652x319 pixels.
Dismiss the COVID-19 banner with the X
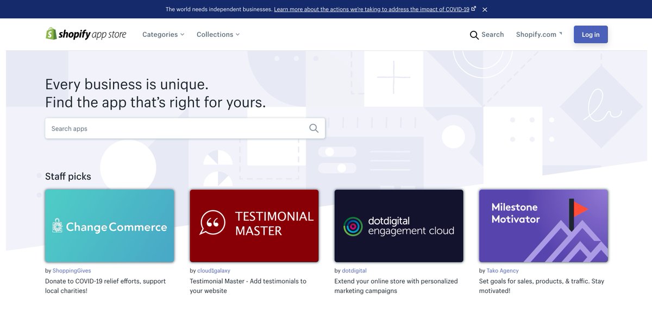coord(485,9)
